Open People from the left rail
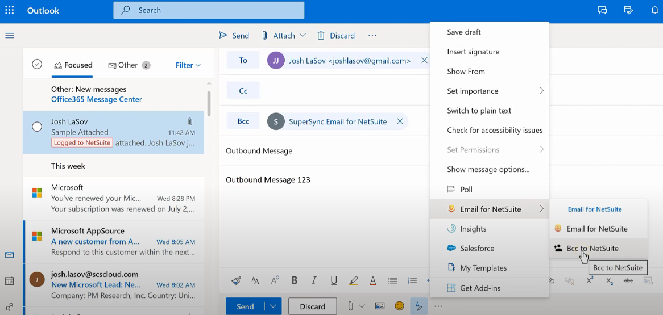 coord(9,306)
